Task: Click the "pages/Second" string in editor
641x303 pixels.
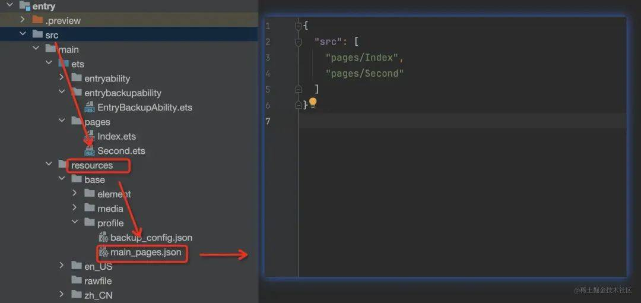Action: [x=364, y=73]
